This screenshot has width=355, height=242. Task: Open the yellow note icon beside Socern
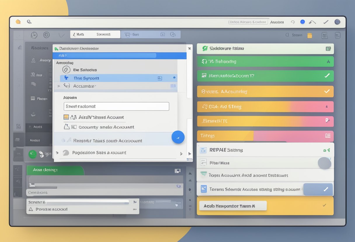point(310,35)
